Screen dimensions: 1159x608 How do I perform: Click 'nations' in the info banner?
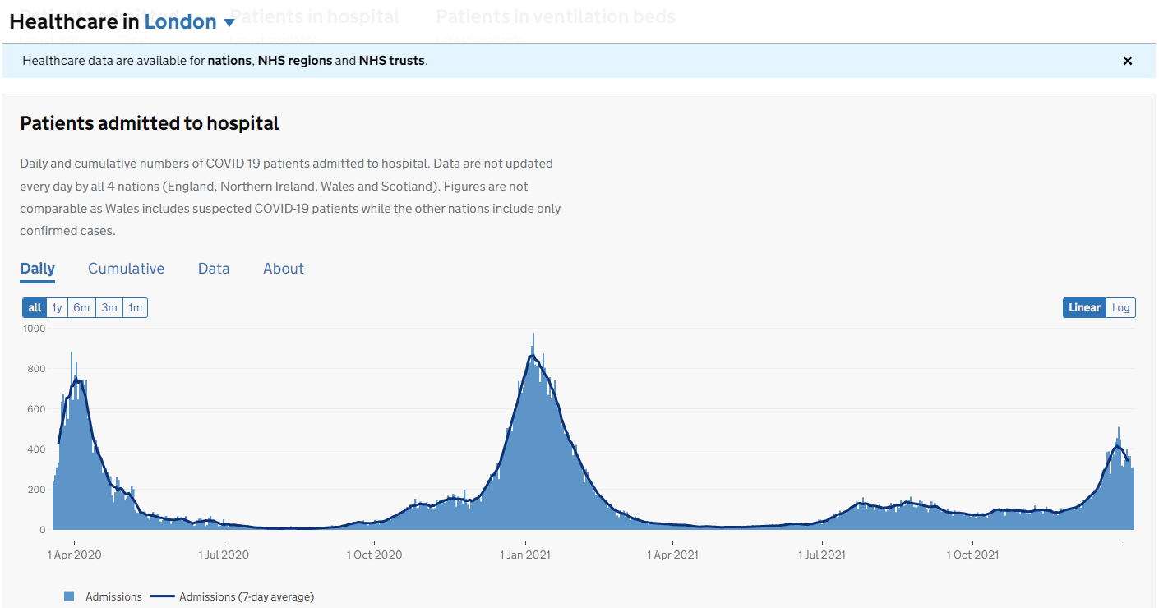click(x=229, y=61)
